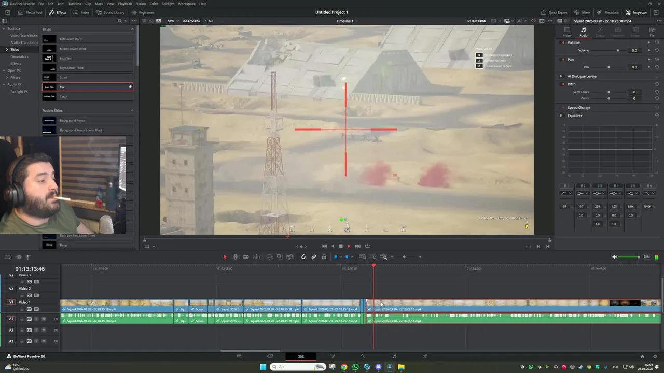
Task: Solo audio track A1
Action: coord(36,319)
